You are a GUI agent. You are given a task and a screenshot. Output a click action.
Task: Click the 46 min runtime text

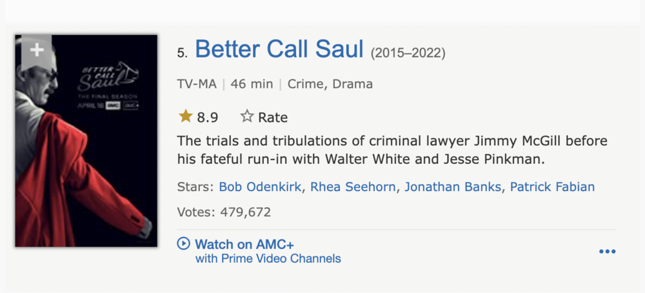coord(252,84)
